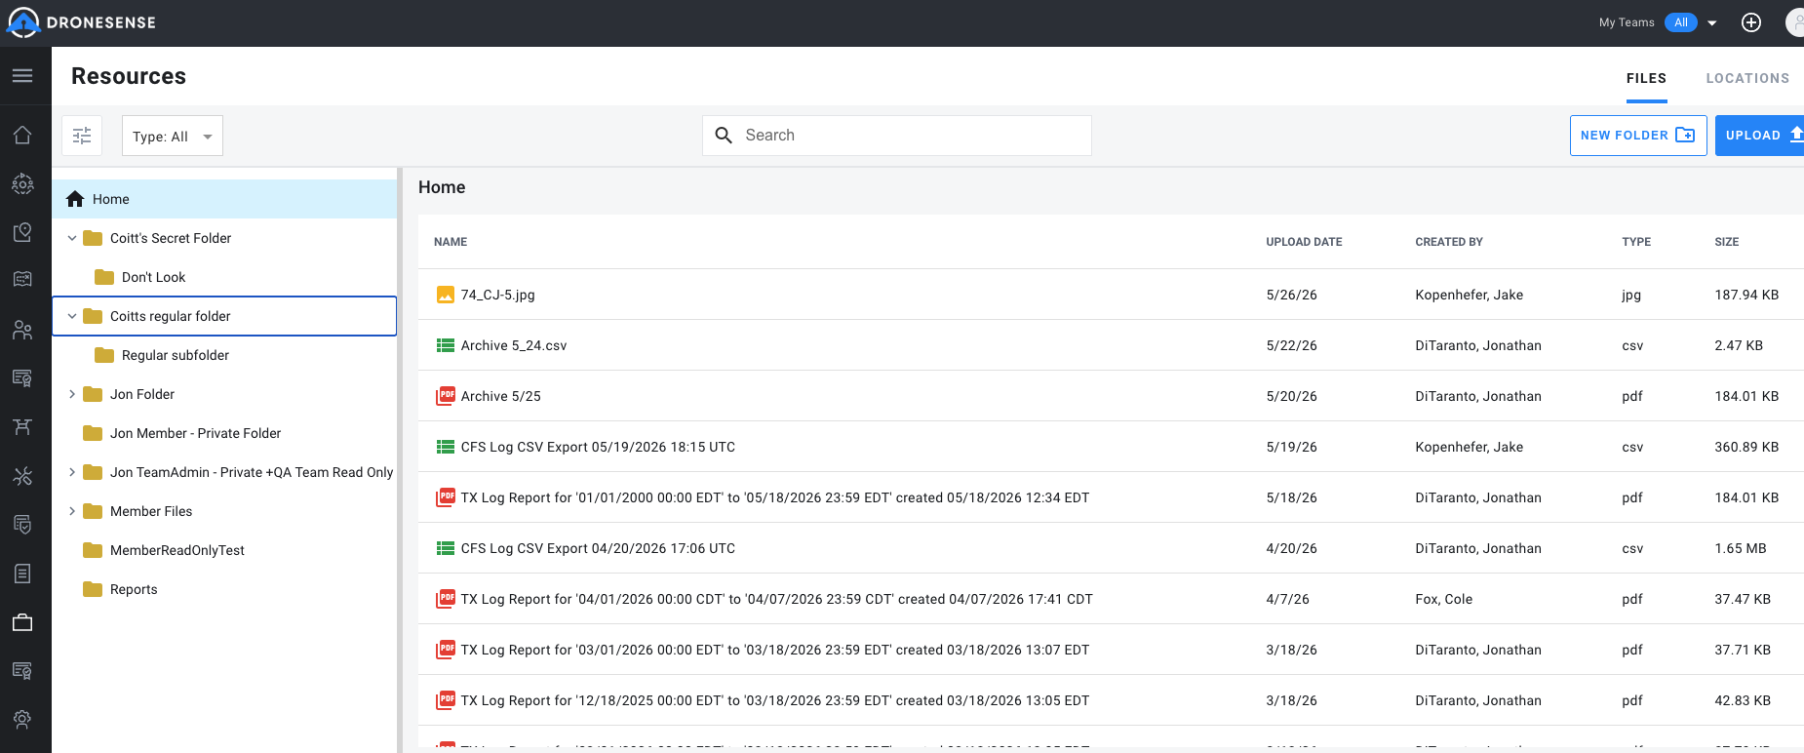Screen dimensions: 1804x753
Task: Collapse Coitts regular folder chevron
Action: pyautogui.click(x=72, y=316)
